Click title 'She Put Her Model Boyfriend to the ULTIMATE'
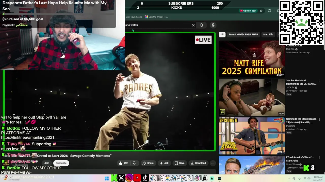 [301, 82]
